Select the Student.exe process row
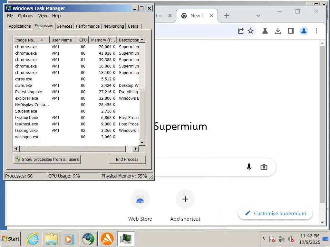The height and width of the screenshot is (247, 330). pos(76,111)
